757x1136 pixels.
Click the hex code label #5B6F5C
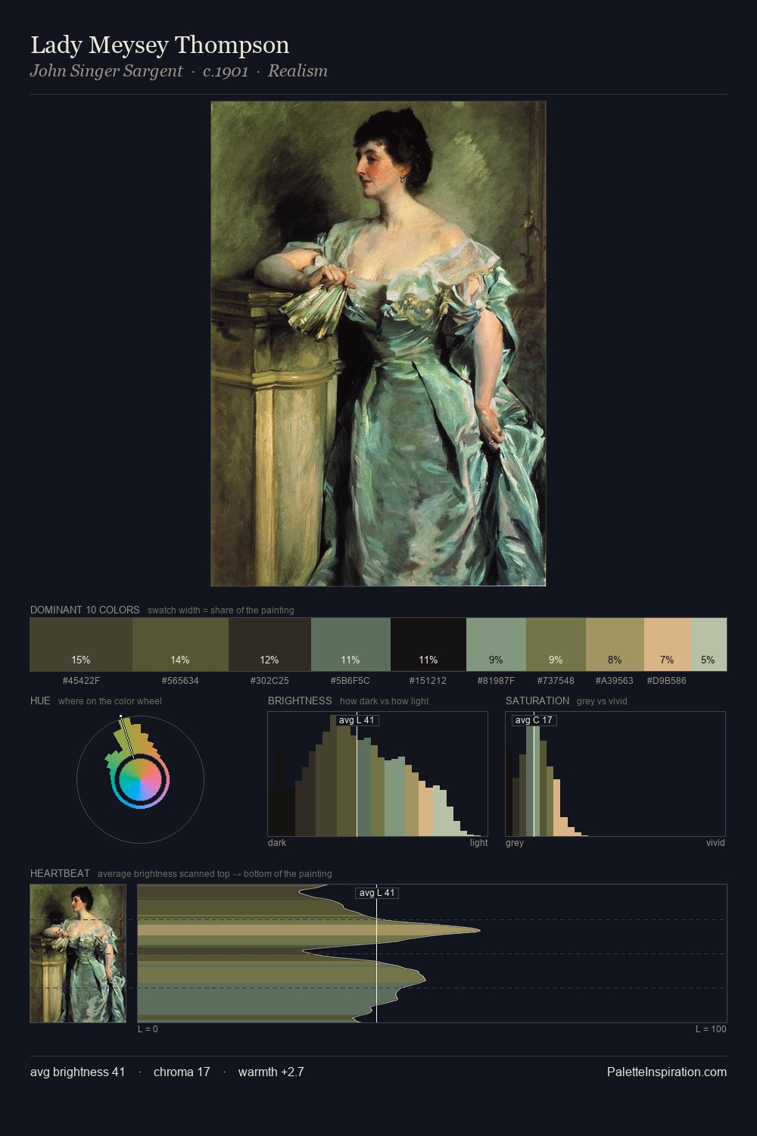tap(350, 681)
